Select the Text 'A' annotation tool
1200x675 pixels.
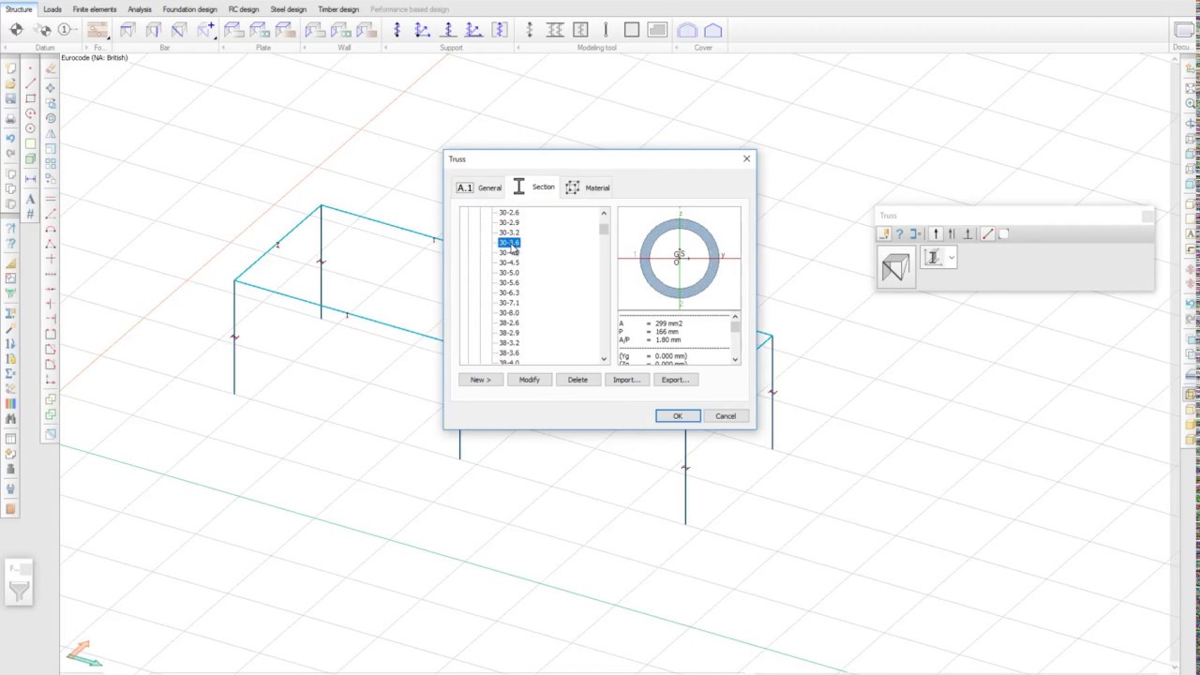[30, 199]
